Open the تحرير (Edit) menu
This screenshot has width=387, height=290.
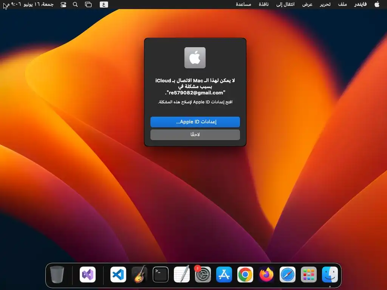point(325,5)
